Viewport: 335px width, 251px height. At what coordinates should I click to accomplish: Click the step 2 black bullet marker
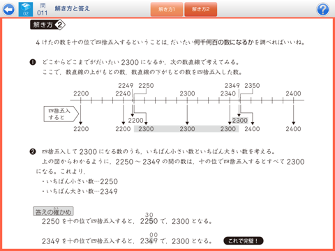pyautogui.click(x=33, y=151)
